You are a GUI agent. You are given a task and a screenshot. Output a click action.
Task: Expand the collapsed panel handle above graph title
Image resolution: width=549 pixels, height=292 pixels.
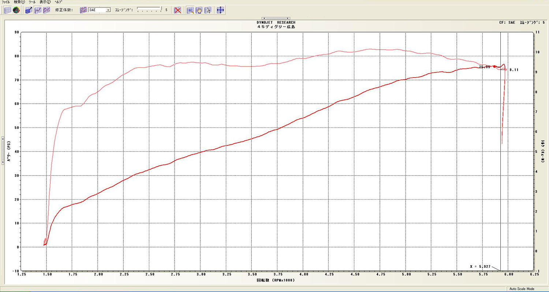coord(276,18)
